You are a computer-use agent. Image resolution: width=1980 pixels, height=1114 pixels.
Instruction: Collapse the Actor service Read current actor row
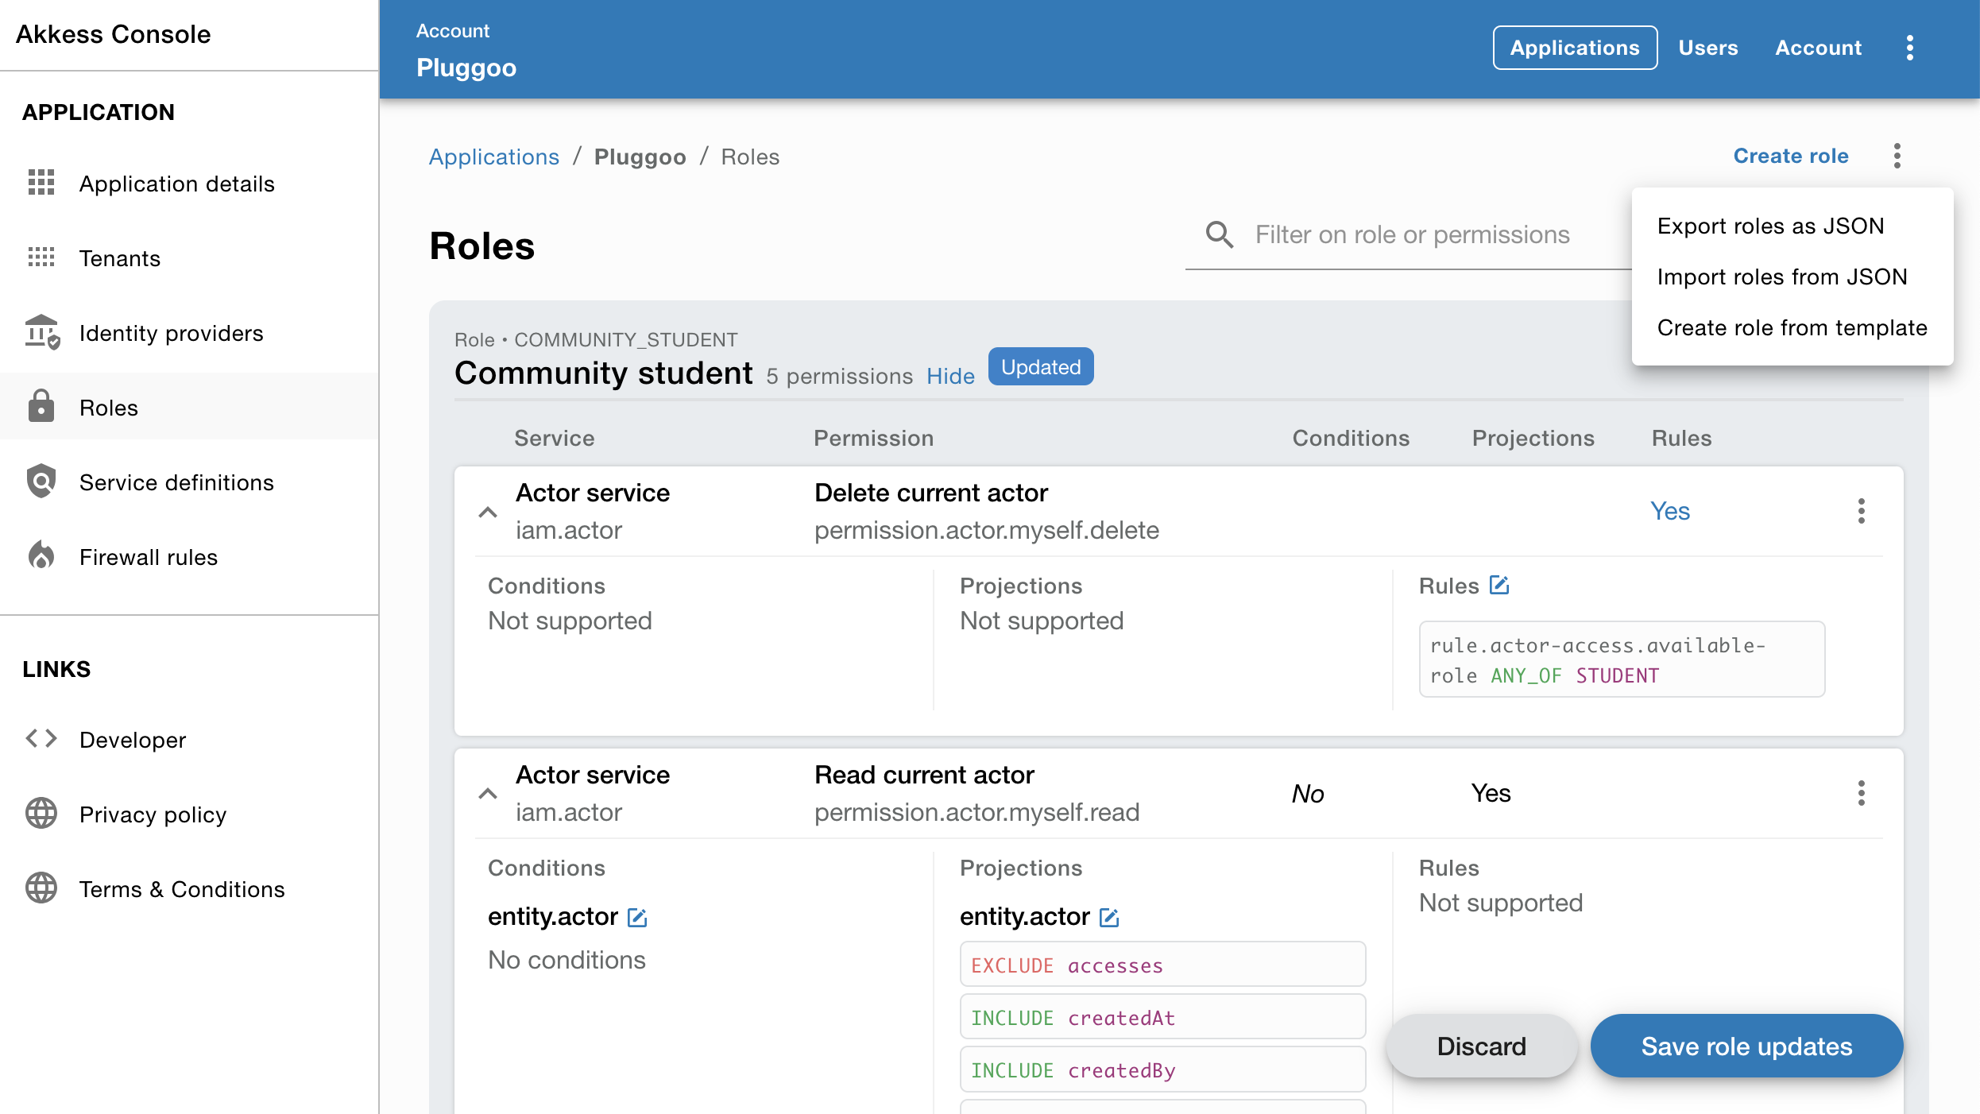coord(487,793)
